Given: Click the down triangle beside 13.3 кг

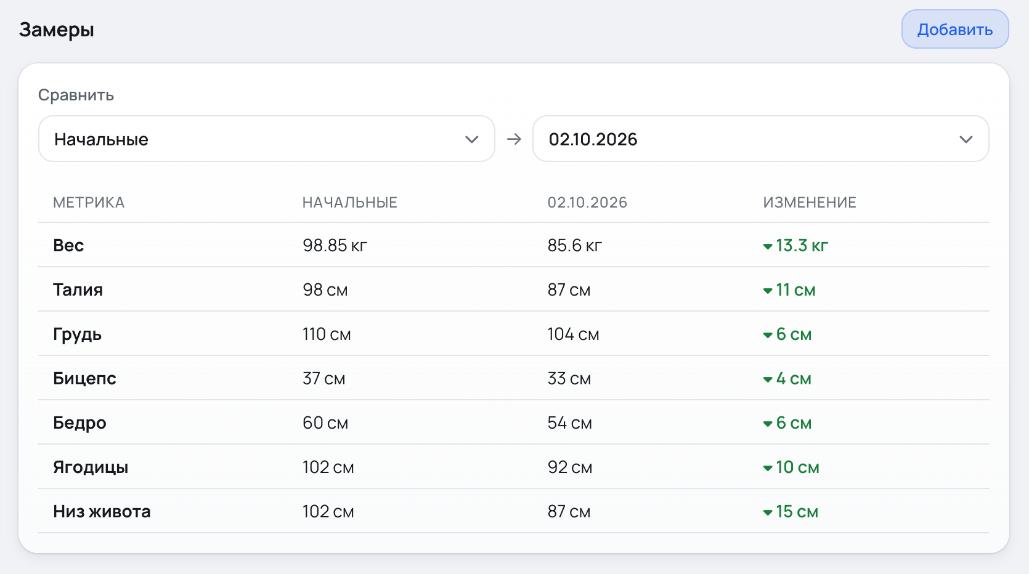Looking at the screenshot, I should [x=768, y=246].
